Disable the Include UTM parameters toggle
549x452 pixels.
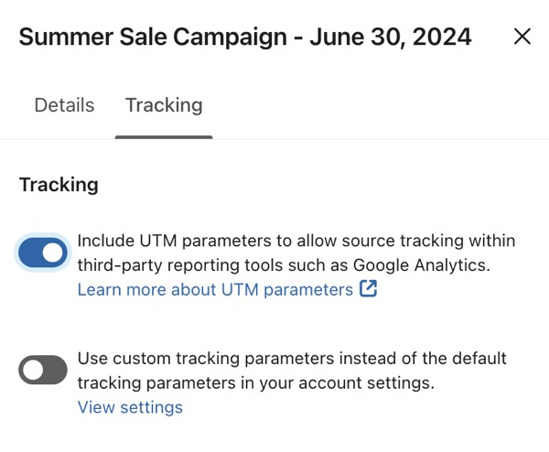[42, 253]
